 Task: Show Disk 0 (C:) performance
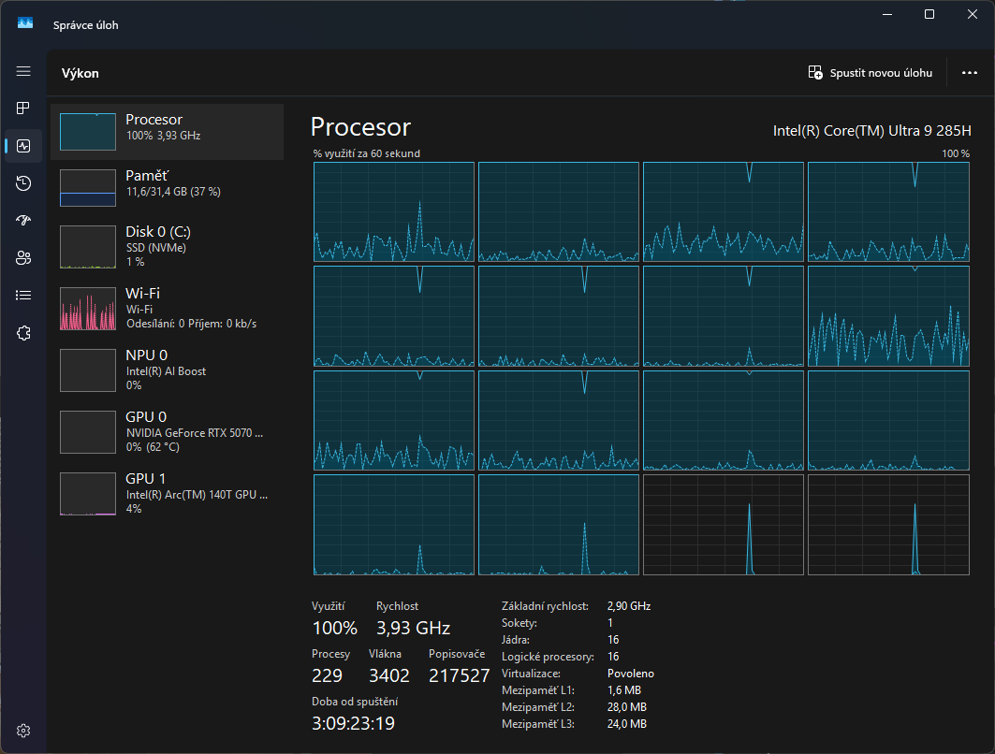[167, 247]
